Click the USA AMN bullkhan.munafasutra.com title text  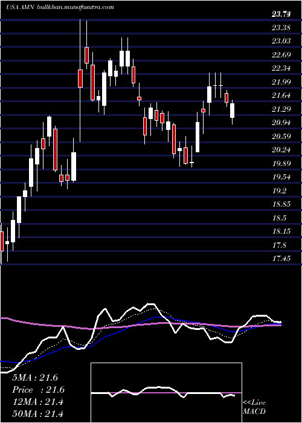coord(60,7)
